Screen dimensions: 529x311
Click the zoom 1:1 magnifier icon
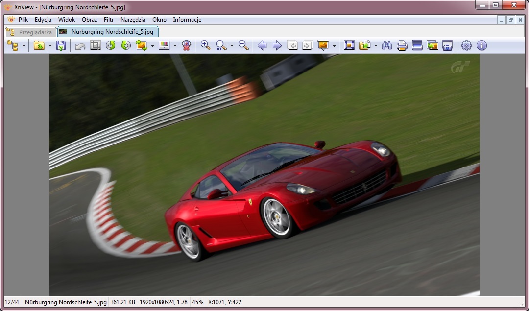coord(221,46)
